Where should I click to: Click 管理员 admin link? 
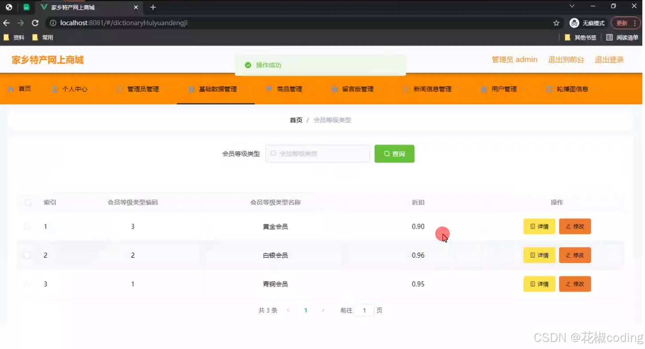[514, 59]
